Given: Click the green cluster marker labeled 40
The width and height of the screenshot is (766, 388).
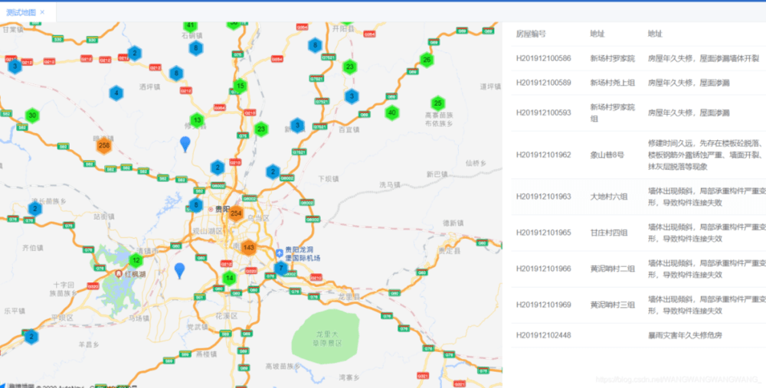Looking at the screenshot, I should click(391, 112).
